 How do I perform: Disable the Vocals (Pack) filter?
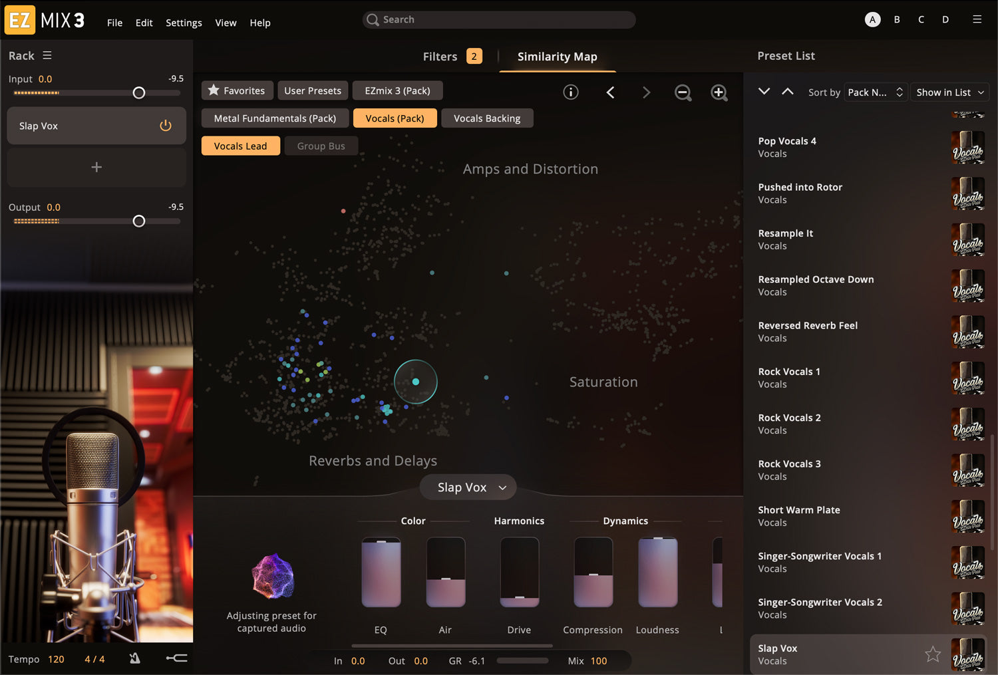click(x=395, y=118)
